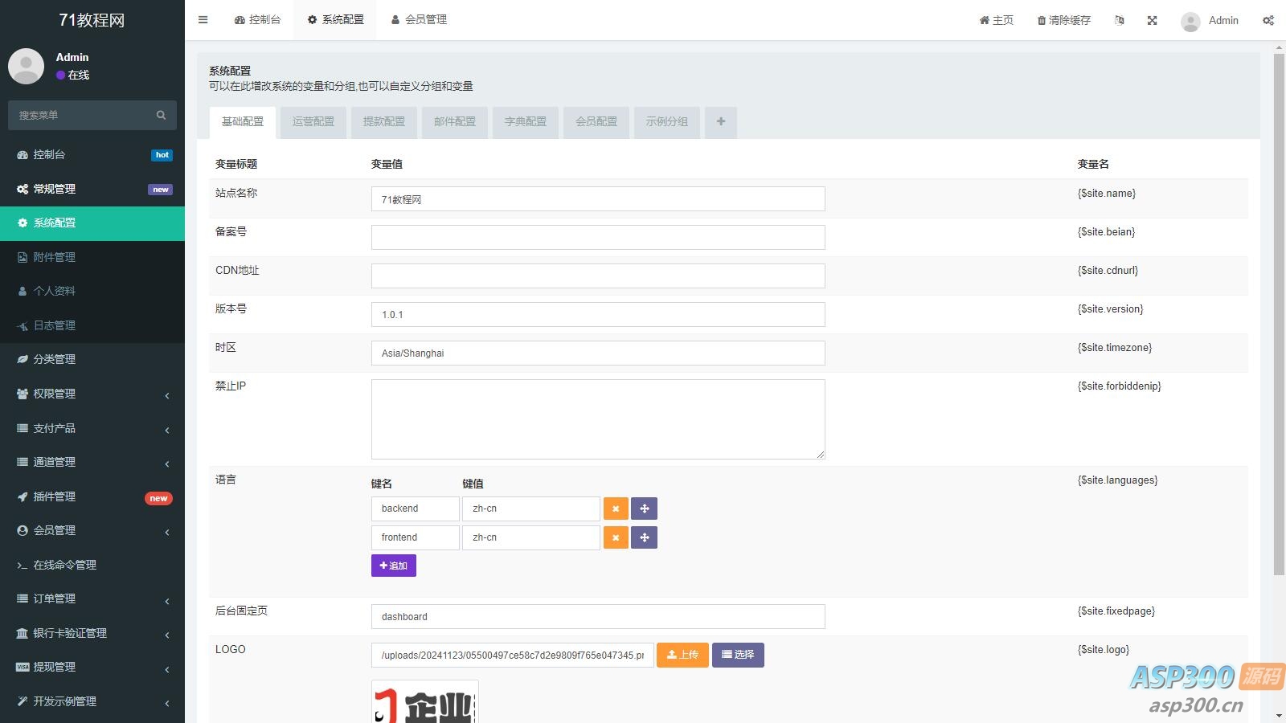The image size is (1286, 723).
Task: Click the hamburger menu toggle icon
Action: click(203, 20)
